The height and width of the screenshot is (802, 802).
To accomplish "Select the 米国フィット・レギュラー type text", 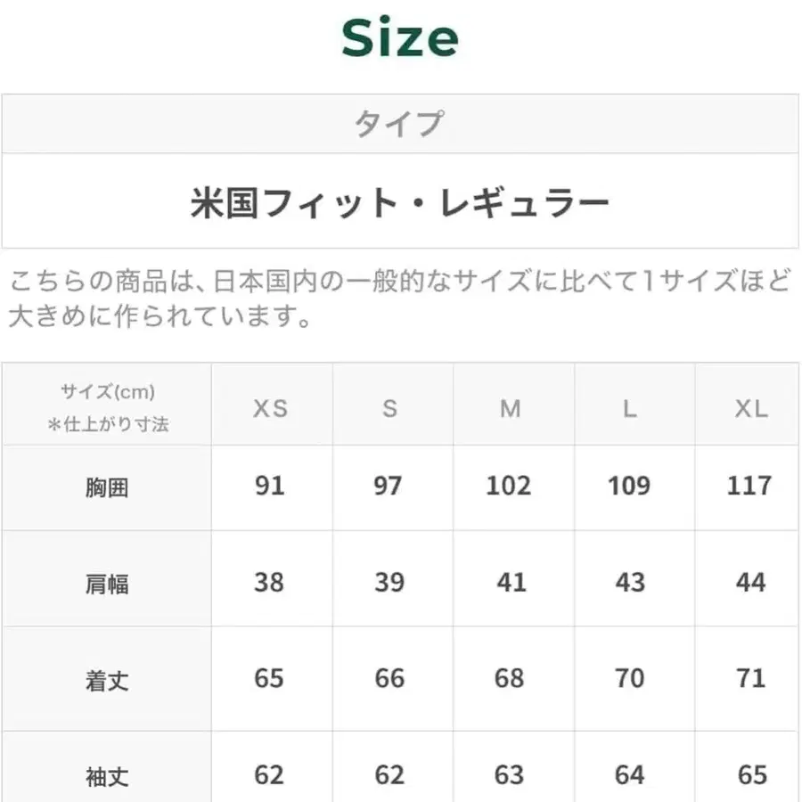I will click(x=399, y=203).
